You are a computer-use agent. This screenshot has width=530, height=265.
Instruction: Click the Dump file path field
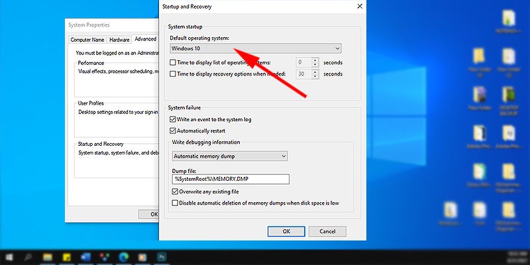click(231, 179)
